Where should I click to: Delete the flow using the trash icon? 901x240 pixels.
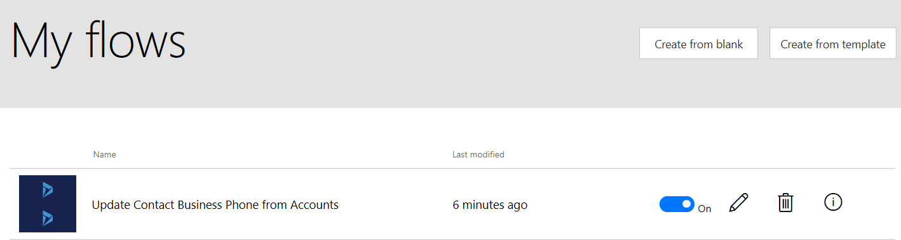click(786, 203)
